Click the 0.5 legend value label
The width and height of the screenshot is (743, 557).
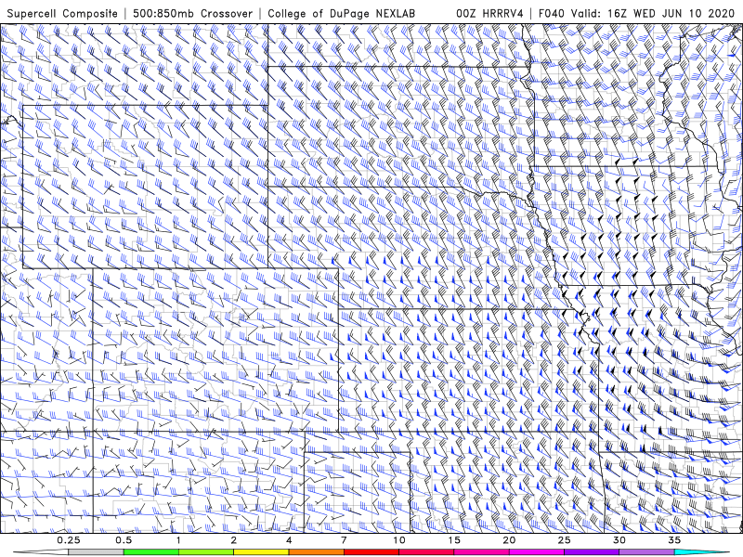click(x=124, y=540)
